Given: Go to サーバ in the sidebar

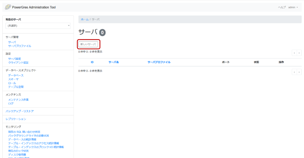Looking at the screenshot, I should (x=12, y=42).
